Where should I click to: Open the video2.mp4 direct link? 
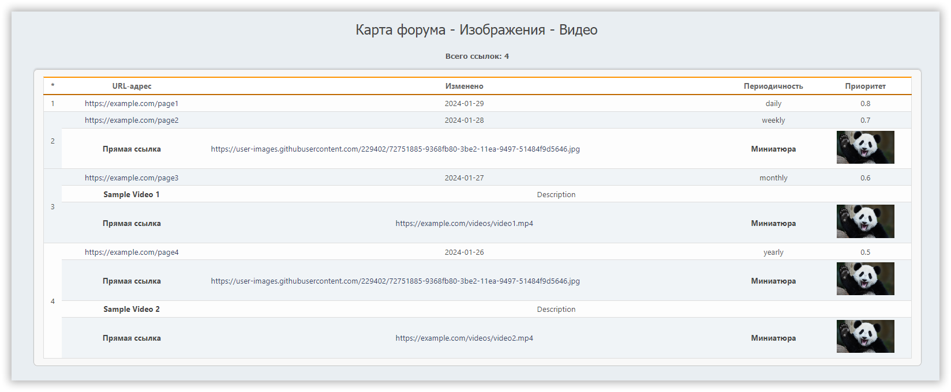[x=464, y=338]
